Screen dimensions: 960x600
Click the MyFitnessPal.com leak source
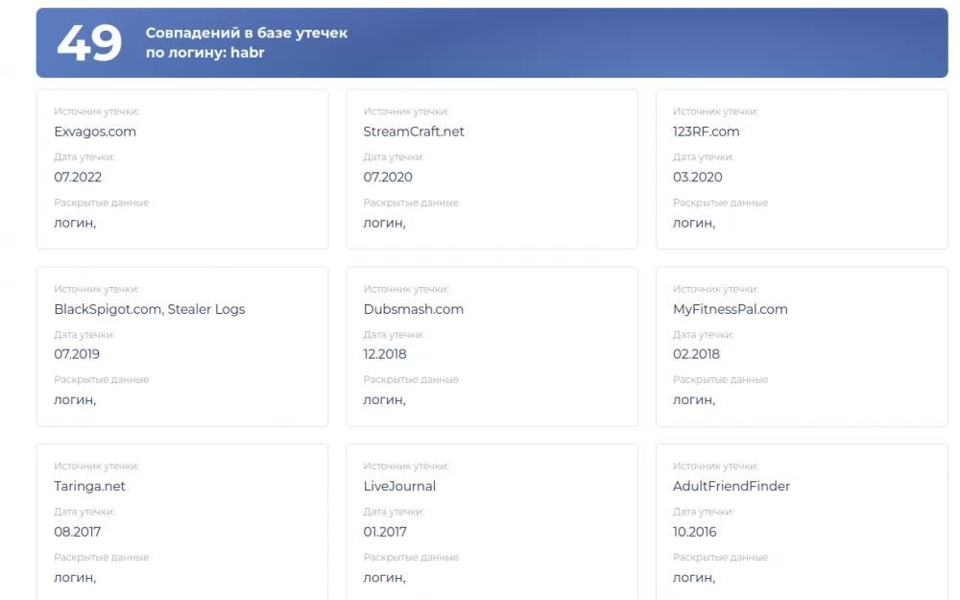click(x=730, y=309)
